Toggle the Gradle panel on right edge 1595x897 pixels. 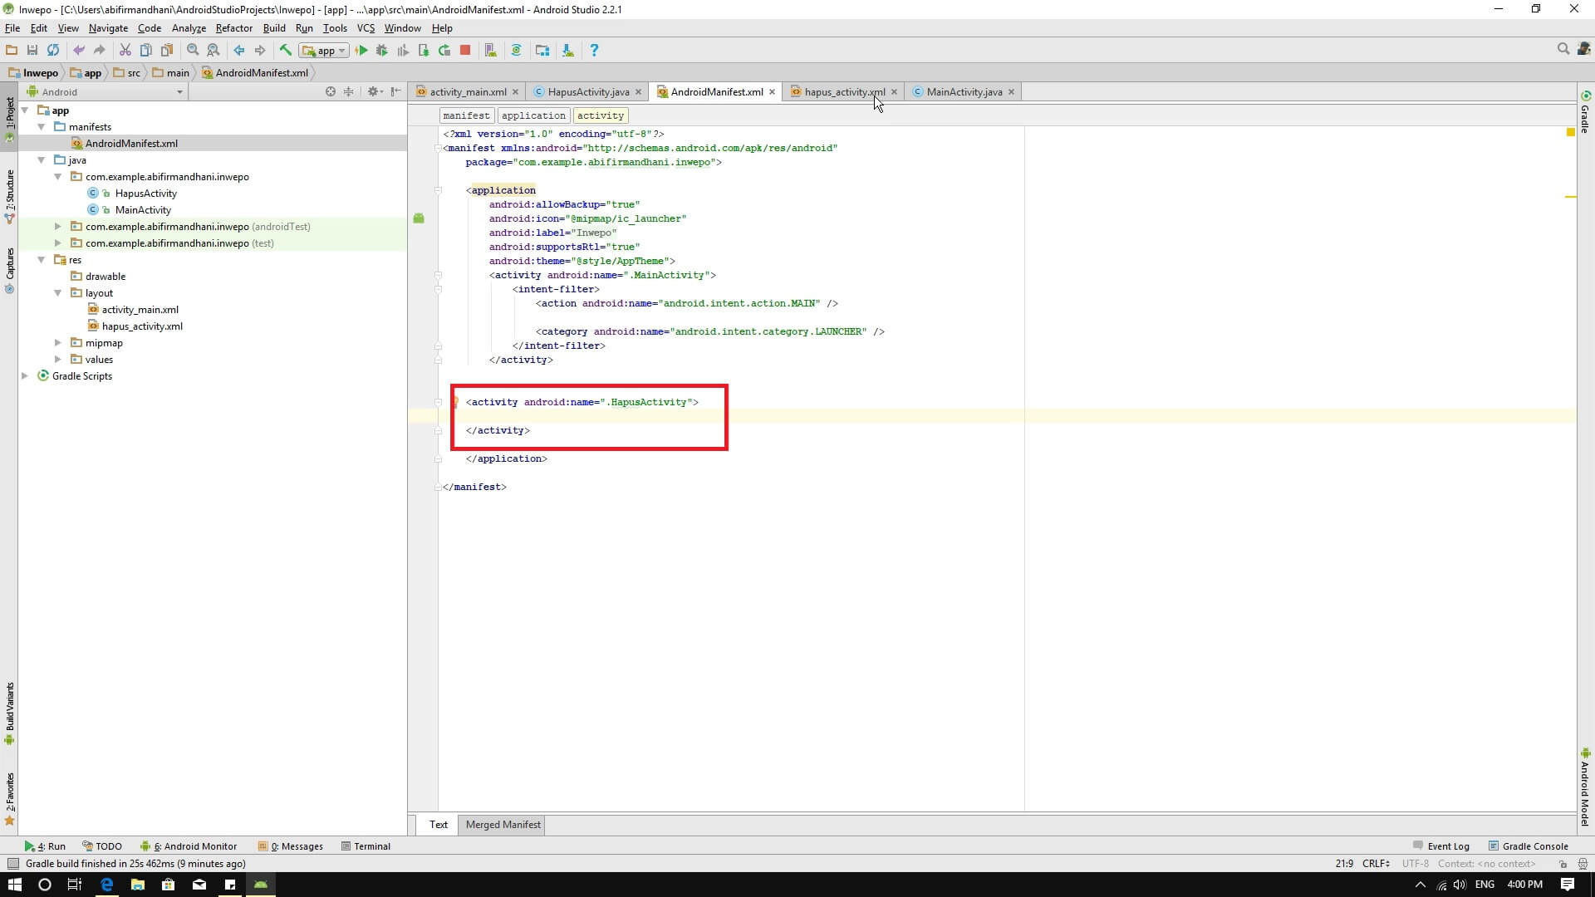[x=1585, y=112]
